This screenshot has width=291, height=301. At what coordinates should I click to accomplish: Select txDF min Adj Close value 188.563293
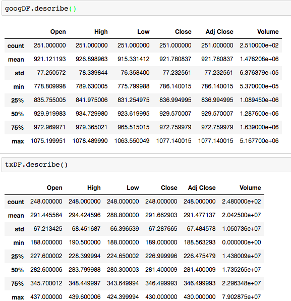click(x=200, y=242)
